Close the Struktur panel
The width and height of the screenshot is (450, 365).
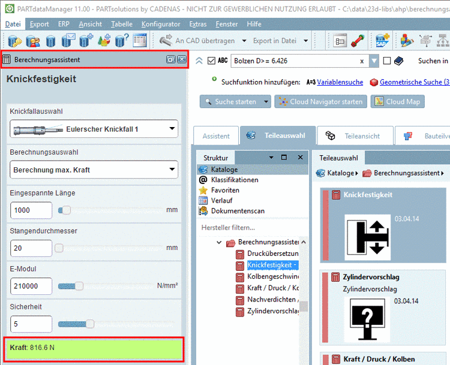pyautogui.click(x=300, y=157)
